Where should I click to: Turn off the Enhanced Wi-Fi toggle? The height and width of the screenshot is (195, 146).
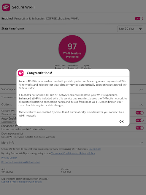[x=140, y=128]
